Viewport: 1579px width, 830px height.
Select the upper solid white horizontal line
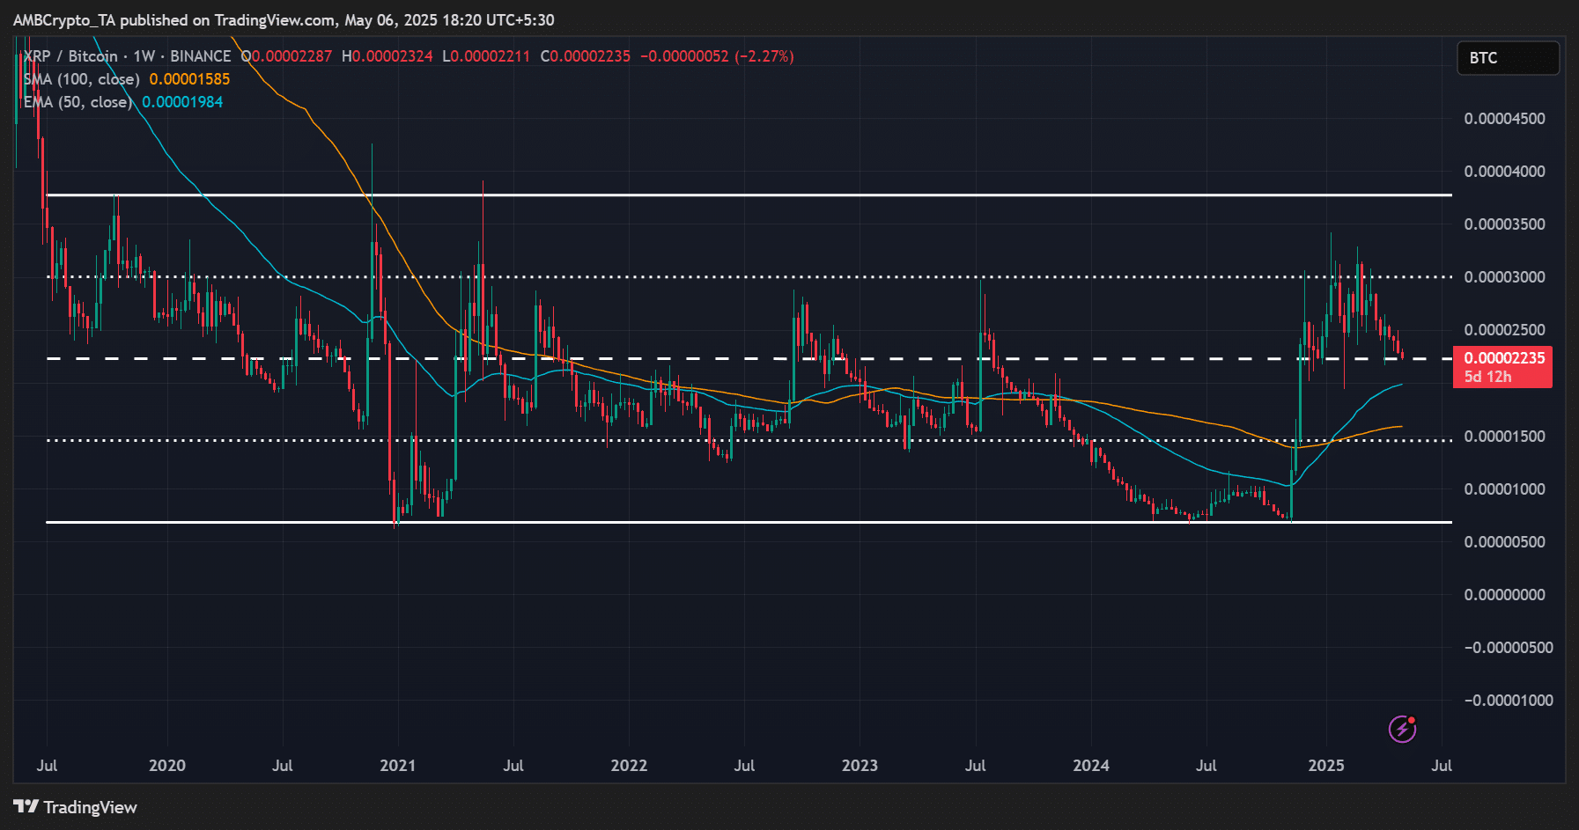click(x=749, y=195)
